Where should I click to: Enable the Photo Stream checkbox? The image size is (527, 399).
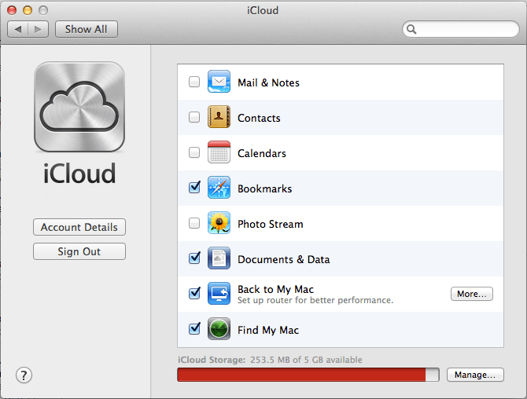pos(194,223)
